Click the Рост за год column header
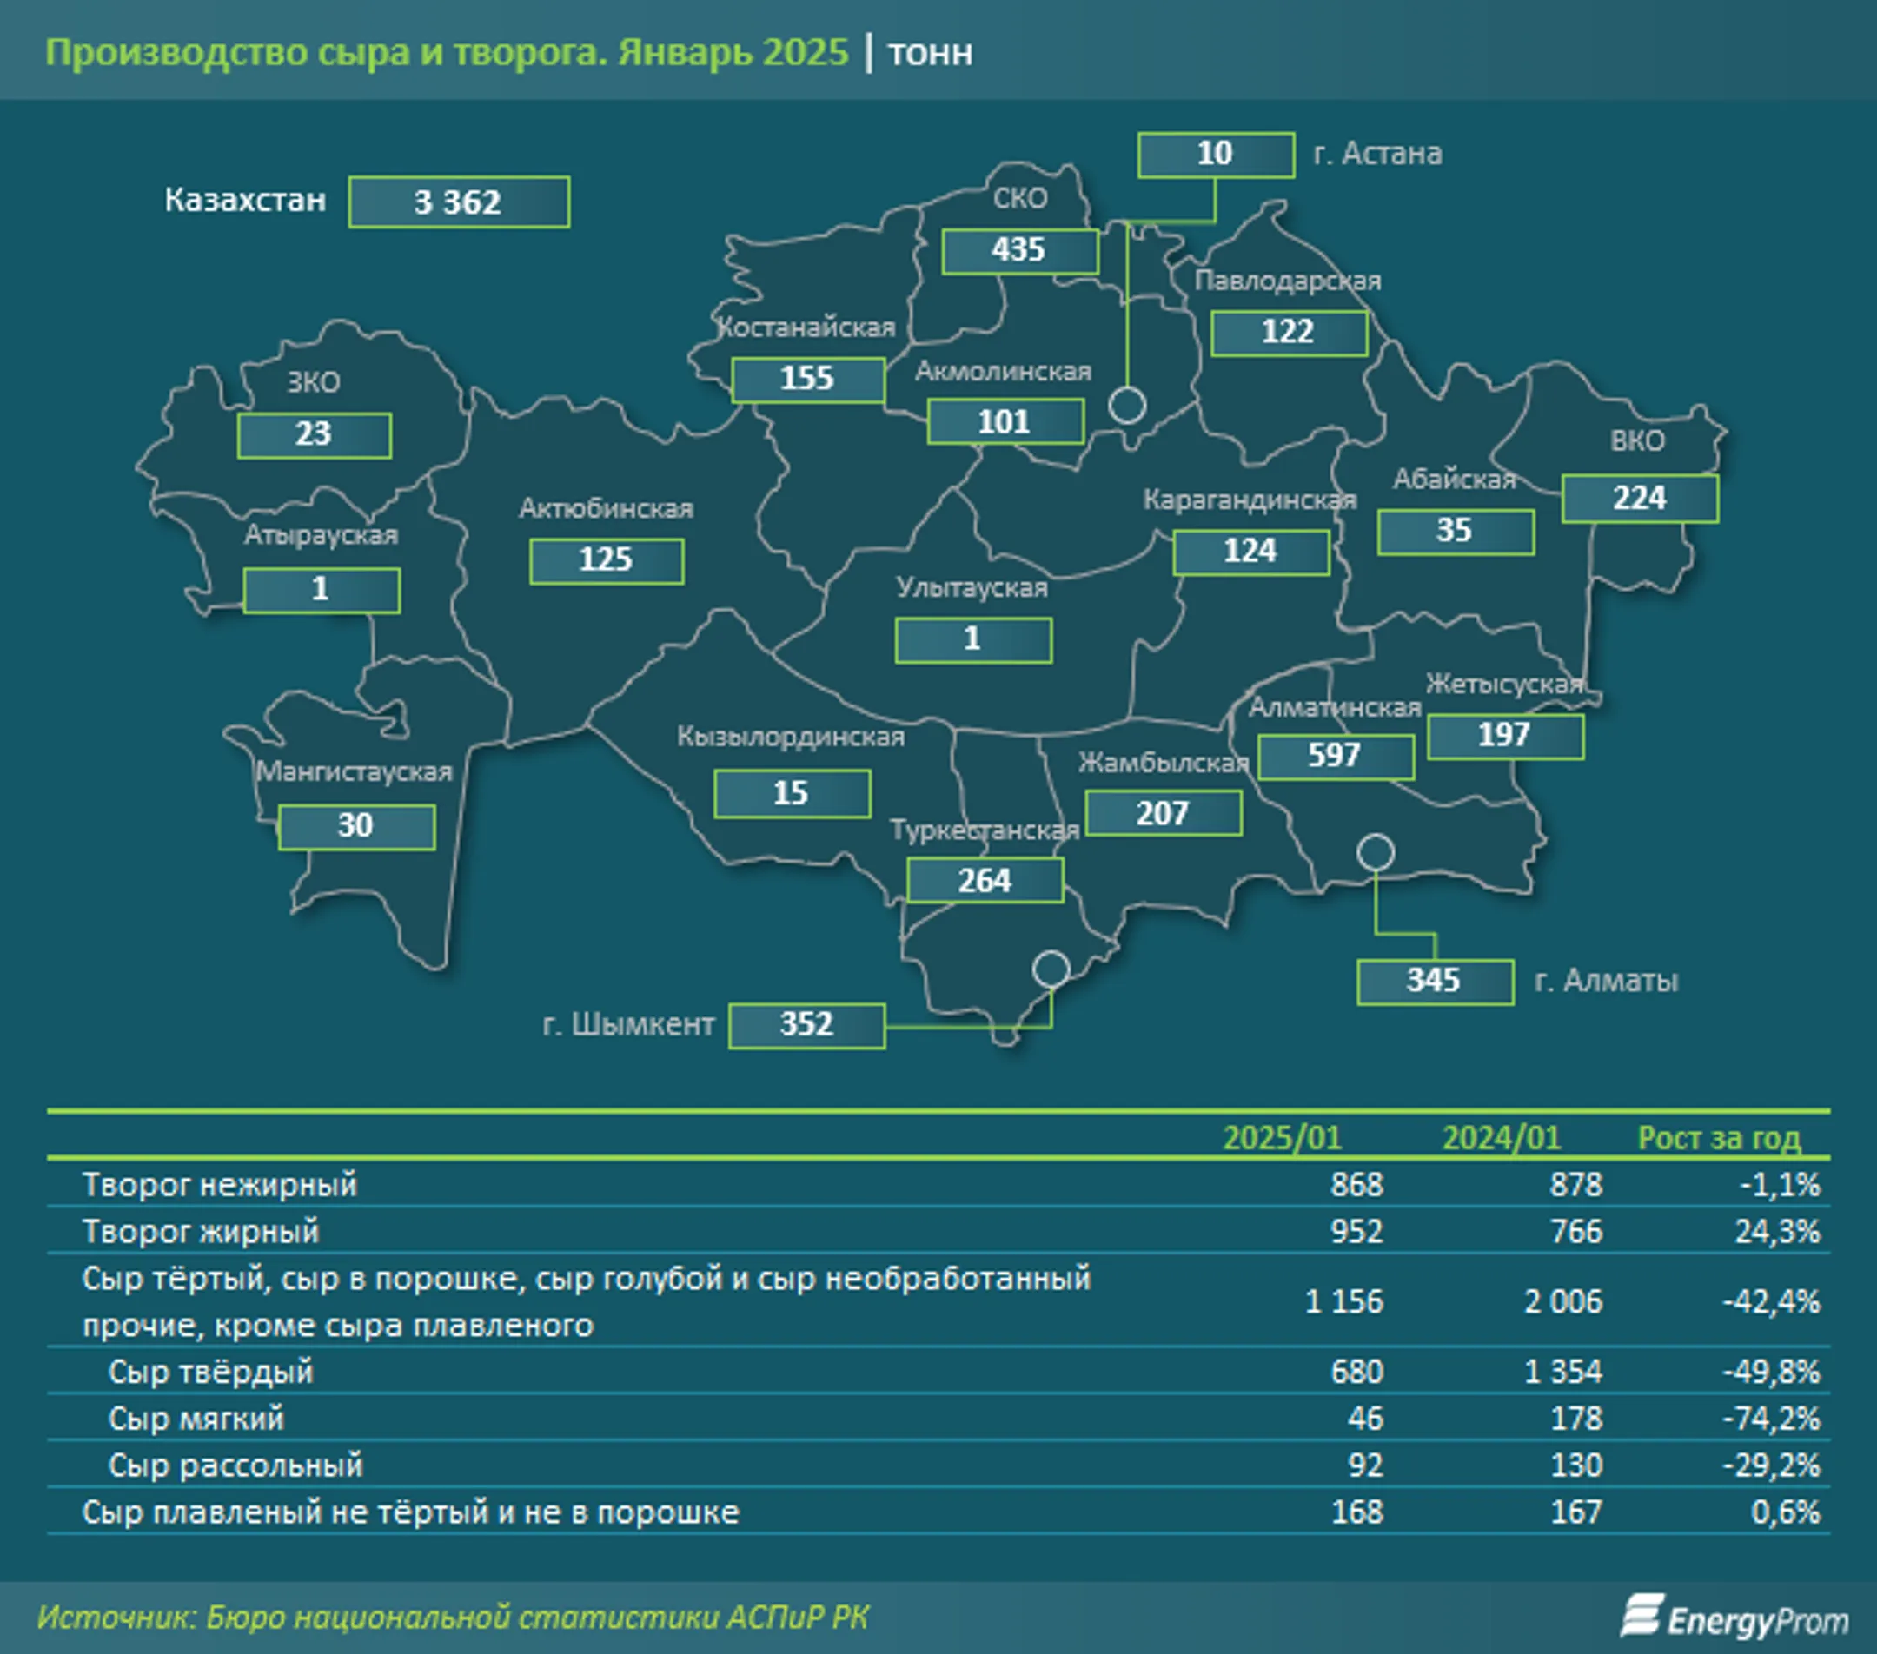Viewport: 1877px width, 1654px height. coord(1719,1137)
